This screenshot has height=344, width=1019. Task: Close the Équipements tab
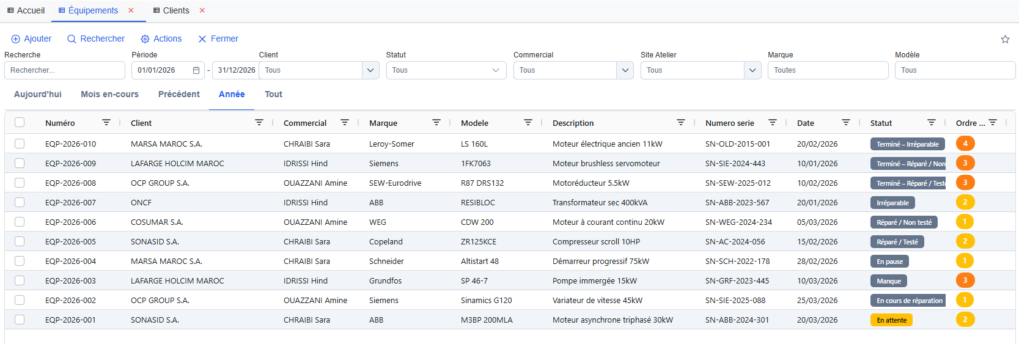(131, 10)
